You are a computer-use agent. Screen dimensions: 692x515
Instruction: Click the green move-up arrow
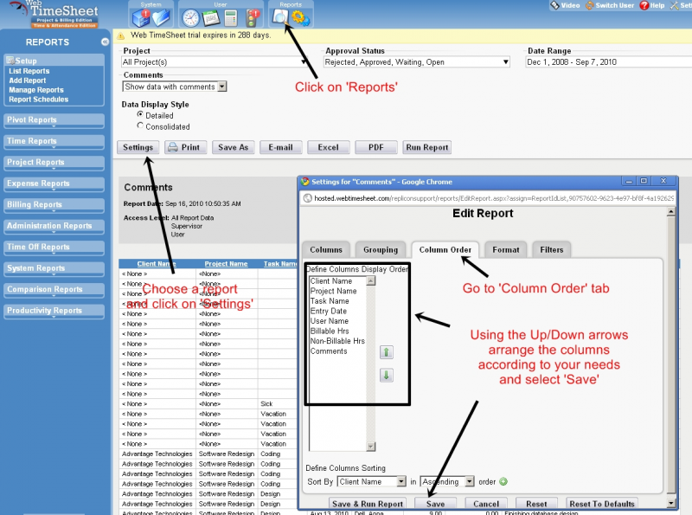(x=386, y=352)
